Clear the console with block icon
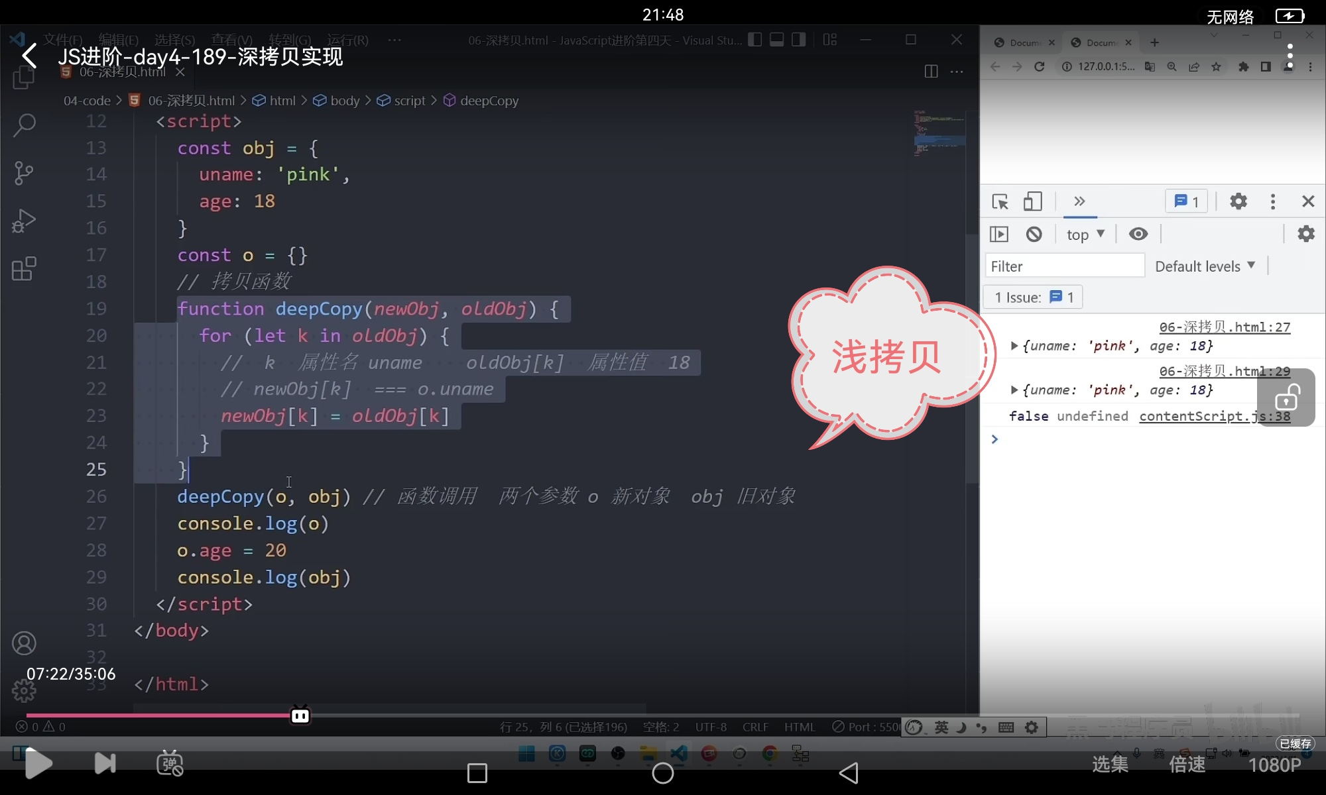Viewport: 1326px width, 795px height. pos(1034,234)
